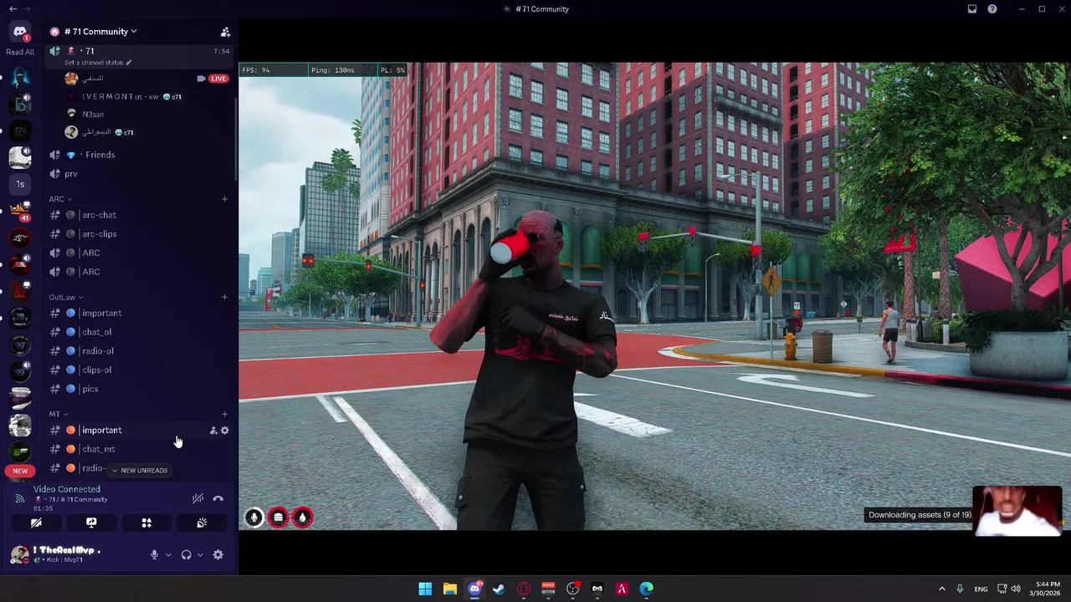
Task: Disconnect from voice call
Action: pos(218,498)
